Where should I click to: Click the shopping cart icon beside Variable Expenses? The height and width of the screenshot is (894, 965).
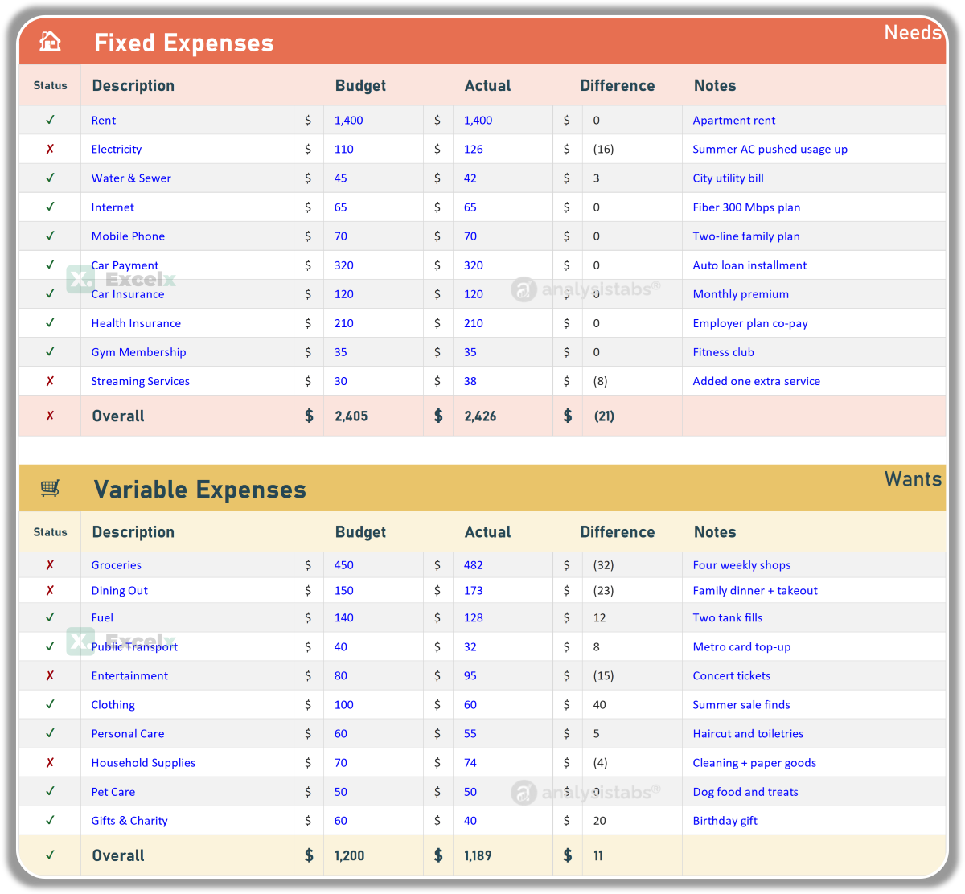point(50,488)
